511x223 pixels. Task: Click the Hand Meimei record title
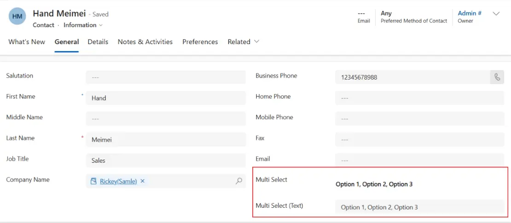click(59, 14)
